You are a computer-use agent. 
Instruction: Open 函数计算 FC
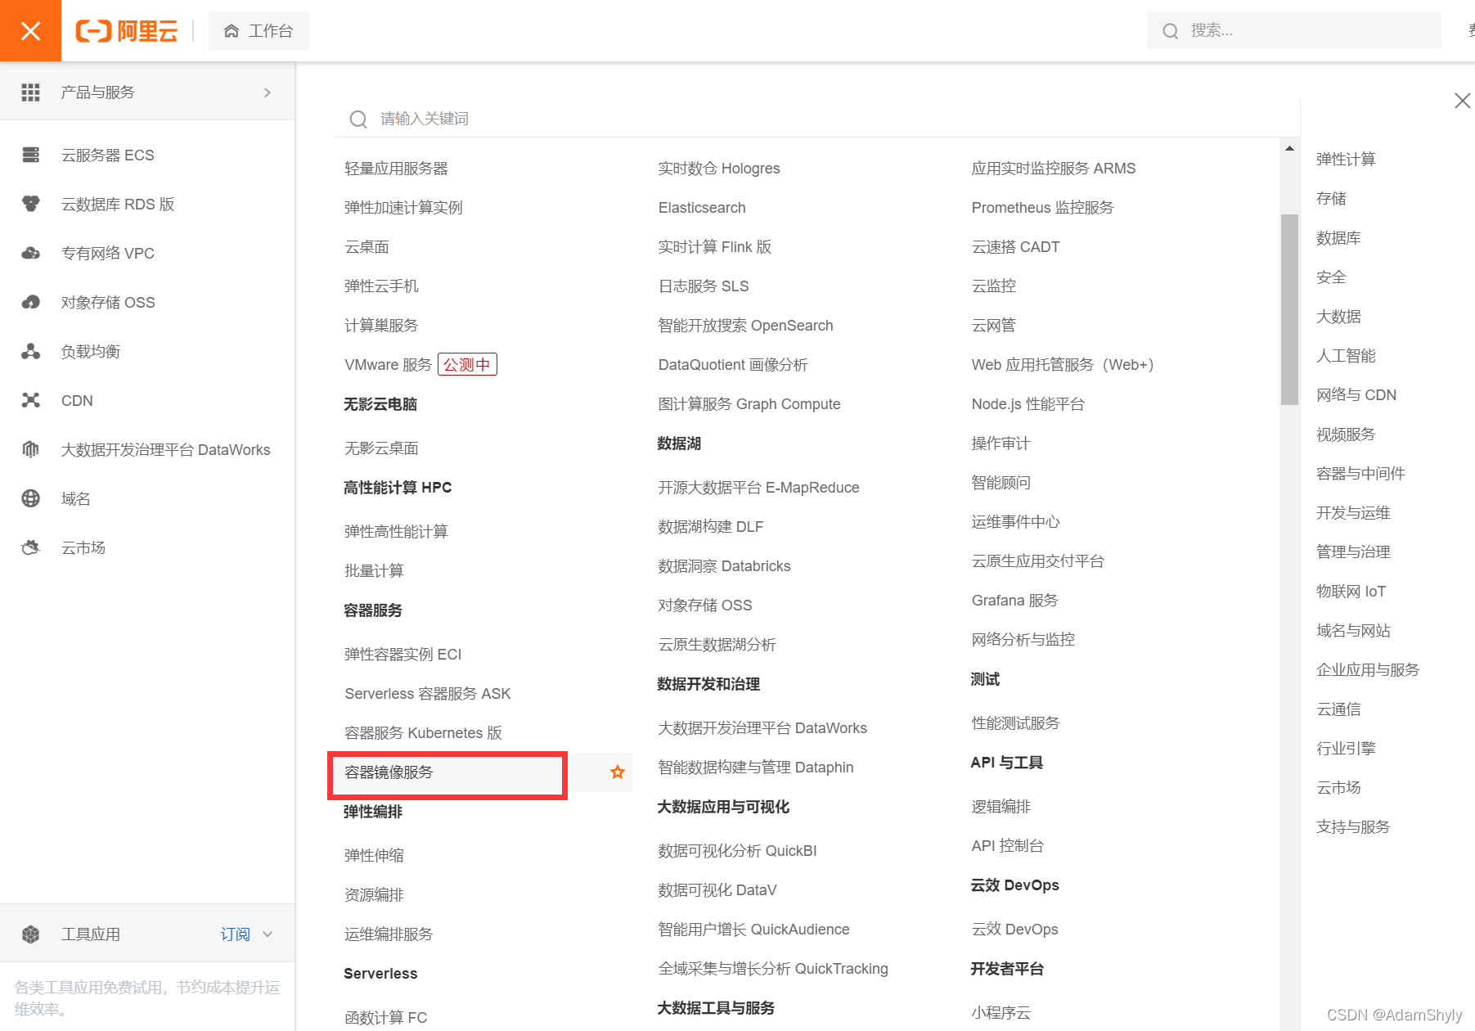click(385, 1018)
